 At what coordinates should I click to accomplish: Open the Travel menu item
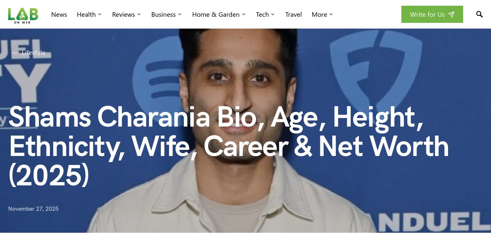point(293,14)
